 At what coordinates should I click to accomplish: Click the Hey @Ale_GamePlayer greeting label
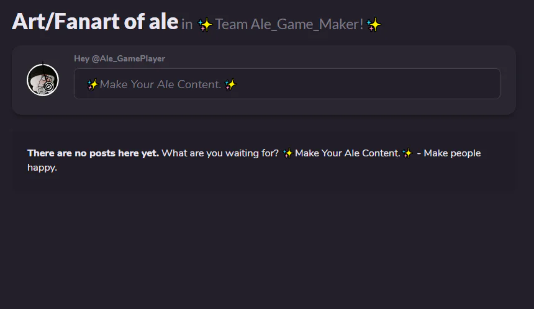[119, 58]
